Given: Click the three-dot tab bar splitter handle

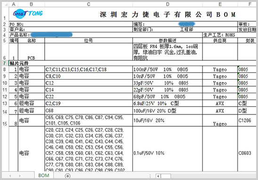Looking at the screenshot, I should click(150, 176).
